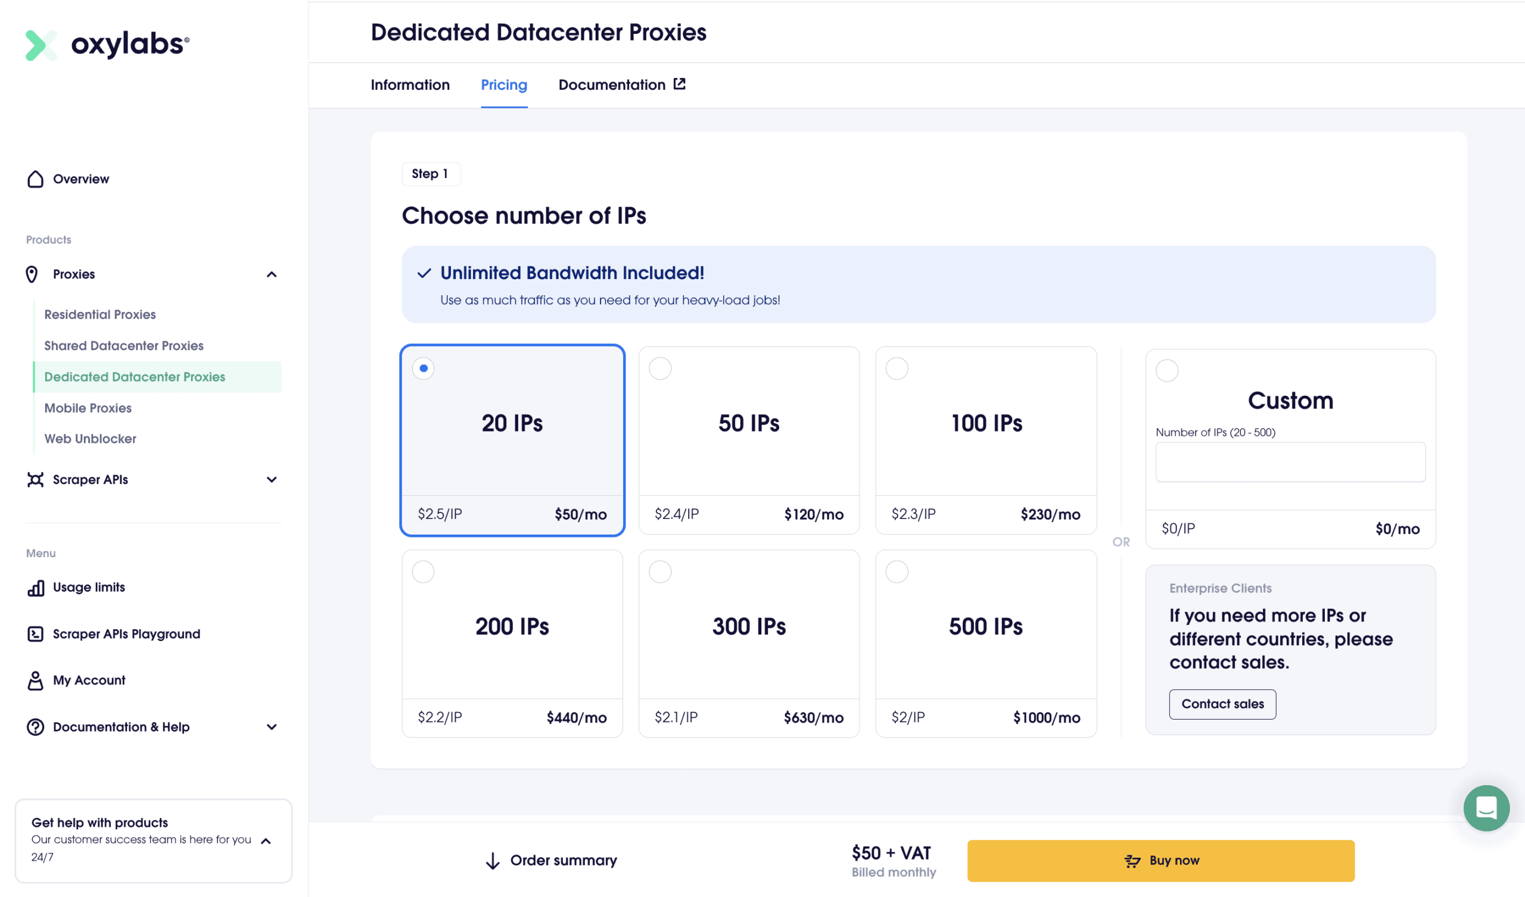Open the Information tab
The width and height of the screenshot is (1525, 897).
(x=410, y=85)
